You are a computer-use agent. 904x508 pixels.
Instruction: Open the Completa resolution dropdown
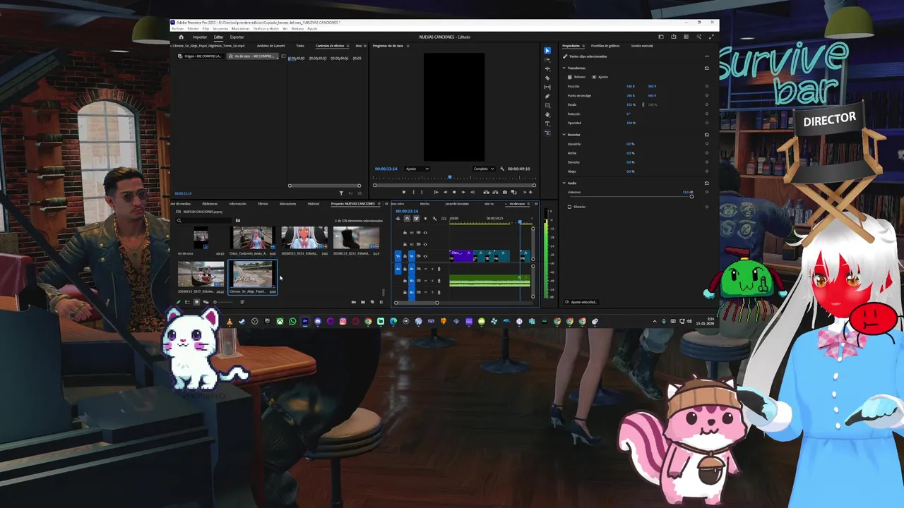click(x=484, y=169)
